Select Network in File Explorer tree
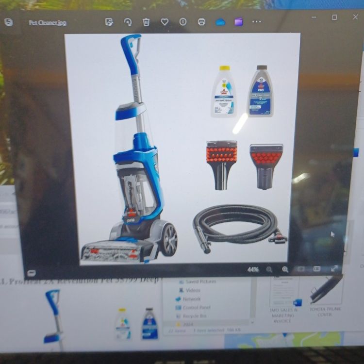Screen dimensions: 364x364 tap(188, 299)
